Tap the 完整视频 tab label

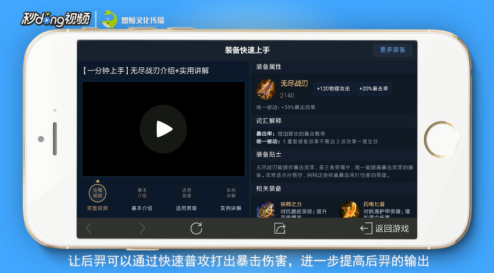[98, 208]
